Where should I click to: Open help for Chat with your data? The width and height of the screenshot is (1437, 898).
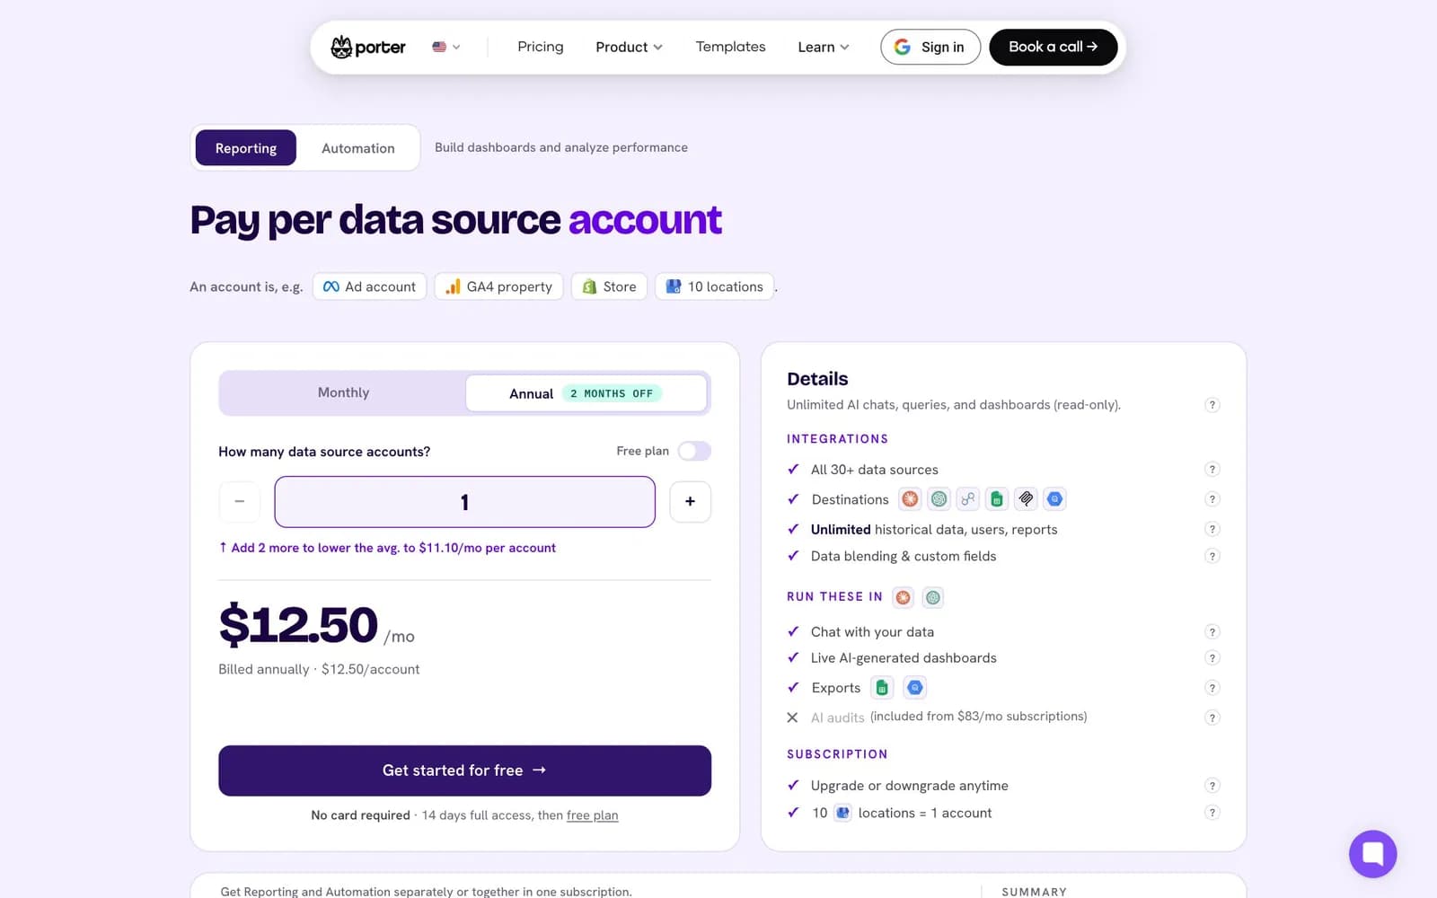pyautogui.click(x=1212, y=631)
